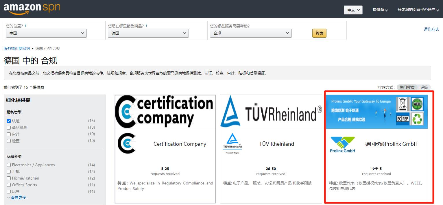The height and width of the screenshot is (205, 443).
Task: Sort providers by 评级
Action: 424,87
